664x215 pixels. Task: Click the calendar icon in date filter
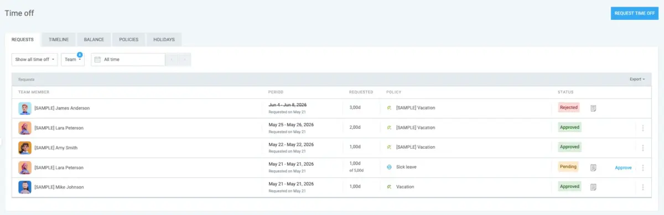click(97, 59)
